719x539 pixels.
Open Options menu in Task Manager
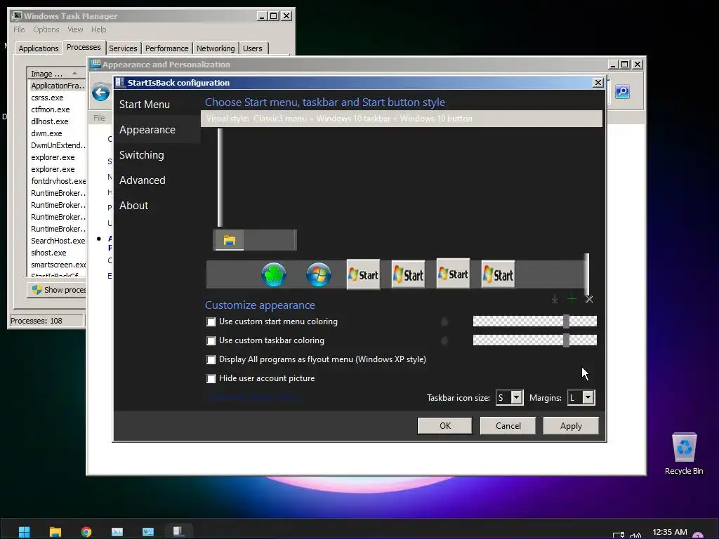[x=46, y=29]
